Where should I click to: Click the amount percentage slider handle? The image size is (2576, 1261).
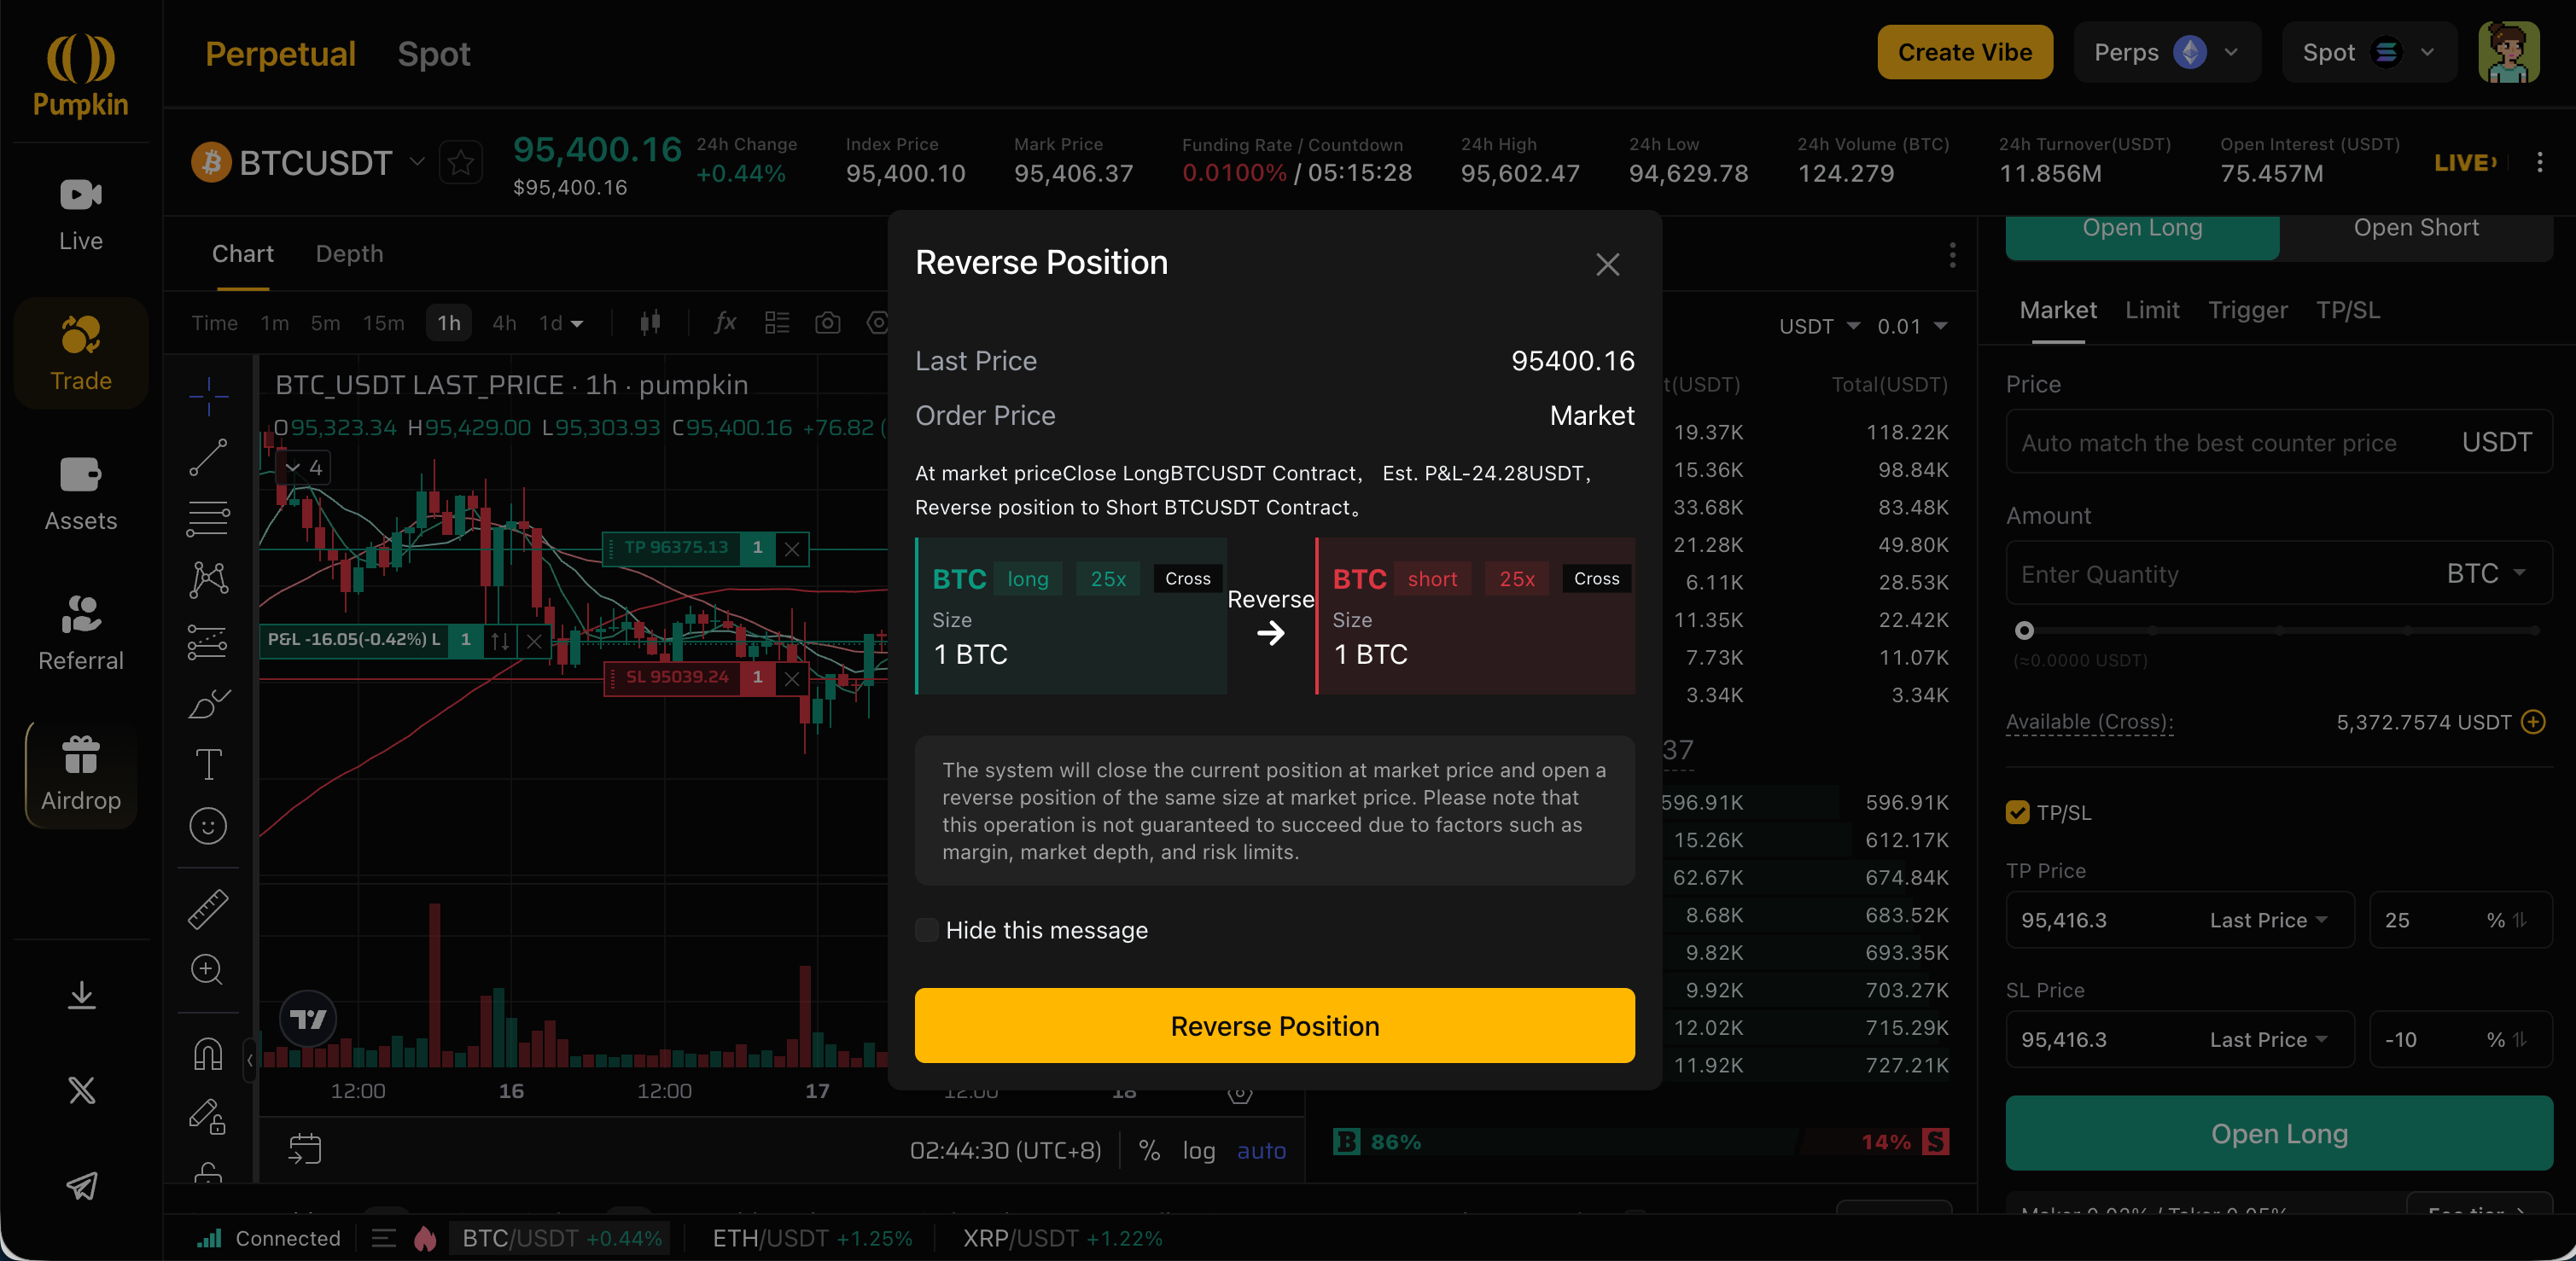(2024, 630)
